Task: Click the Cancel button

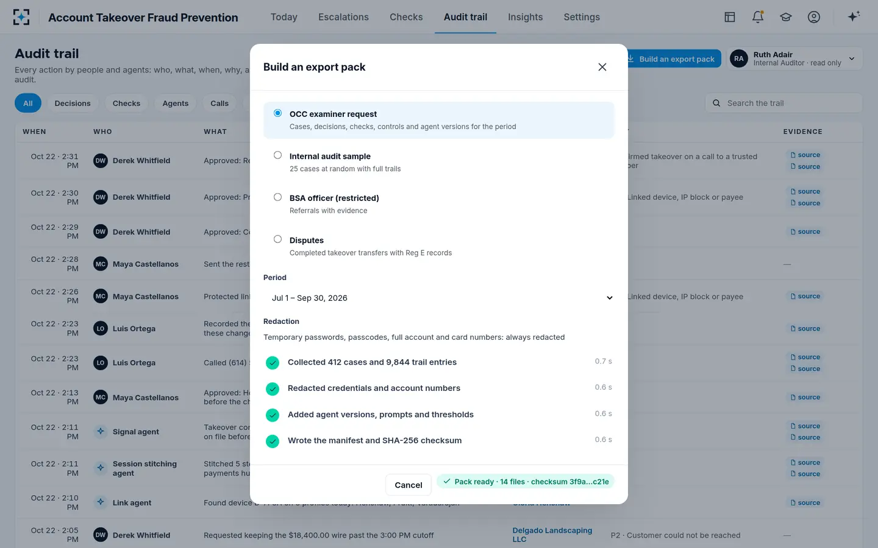Action: [x=409, y=485]
